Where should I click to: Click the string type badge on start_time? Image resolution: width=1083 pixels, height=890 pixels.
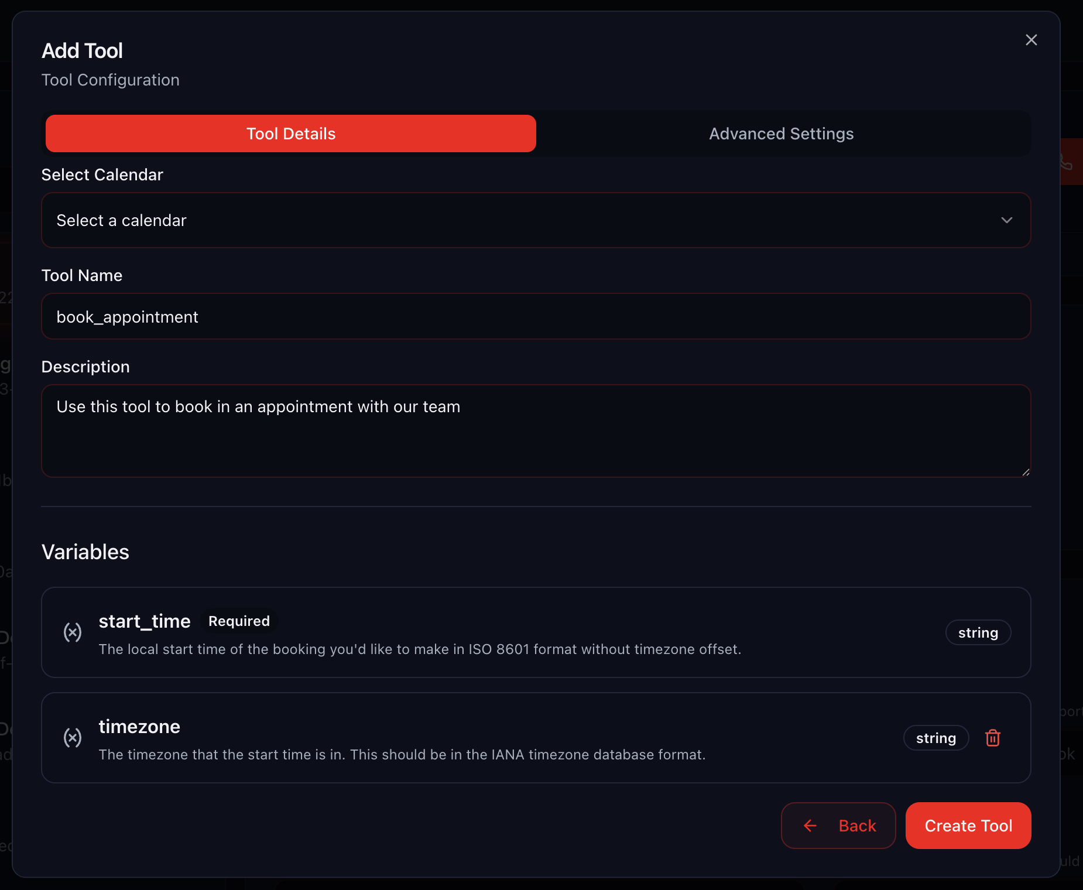pos(978,632)
